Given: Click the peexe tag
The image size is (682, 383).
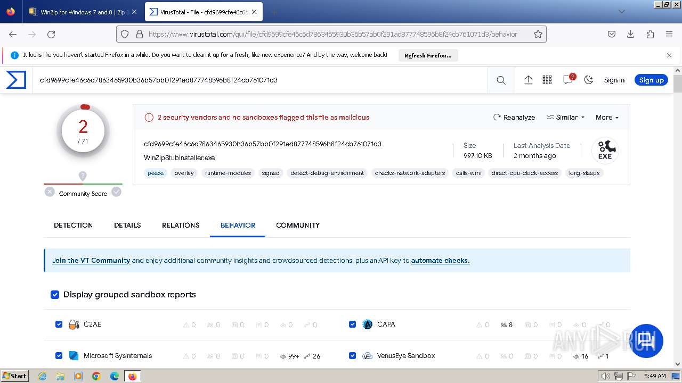Looking at the screenshot, I should click(156, 173).
